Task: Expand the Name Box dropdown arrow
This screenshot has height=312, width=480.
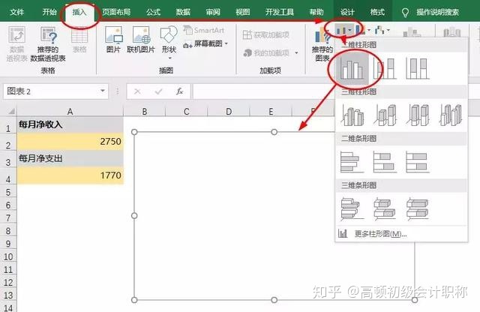Action: click(x=103, y=91)
